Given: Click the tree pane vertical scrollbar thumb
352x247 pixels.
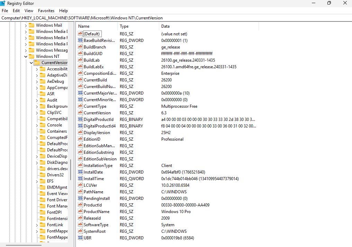Looking at the screenshot, I should (71, 170).
